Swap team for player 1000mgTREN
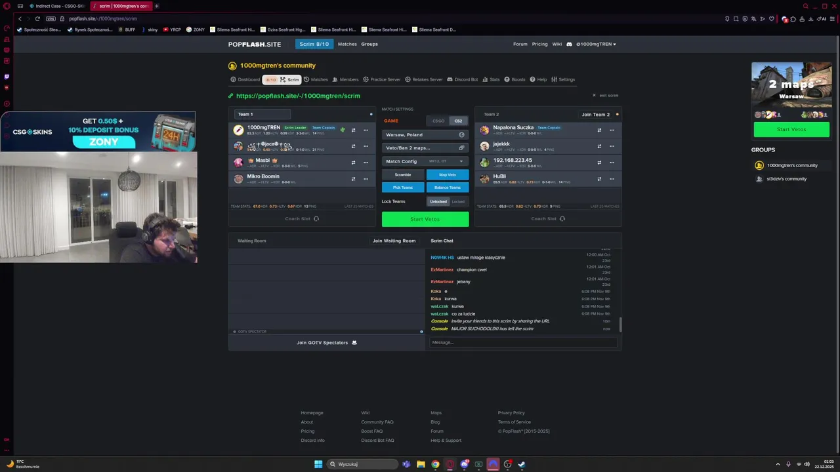 353,130
